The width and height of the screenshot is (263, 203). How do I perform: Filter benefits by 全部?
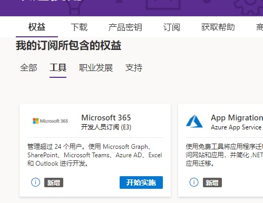point(28,68)
